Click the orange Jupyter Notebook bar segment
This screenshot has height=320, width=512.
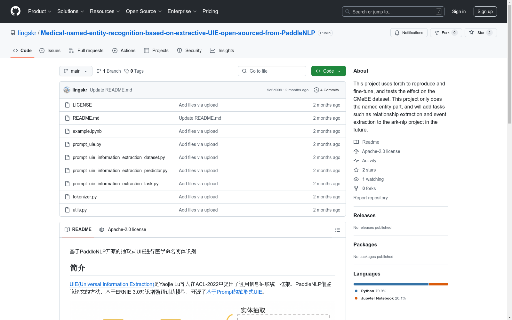point(439,284)
